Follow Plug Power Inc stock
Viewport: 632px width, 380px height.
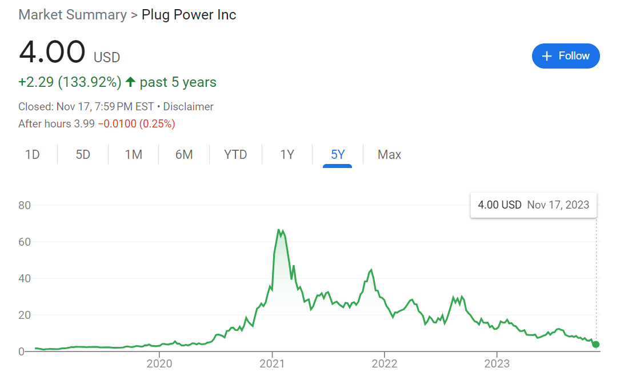tap(566, 56)
